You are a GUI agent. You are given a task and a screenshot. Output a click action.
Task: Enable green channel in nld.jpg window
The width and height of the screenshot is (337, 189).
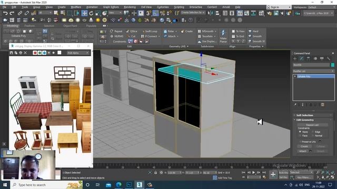coord(40,52)
